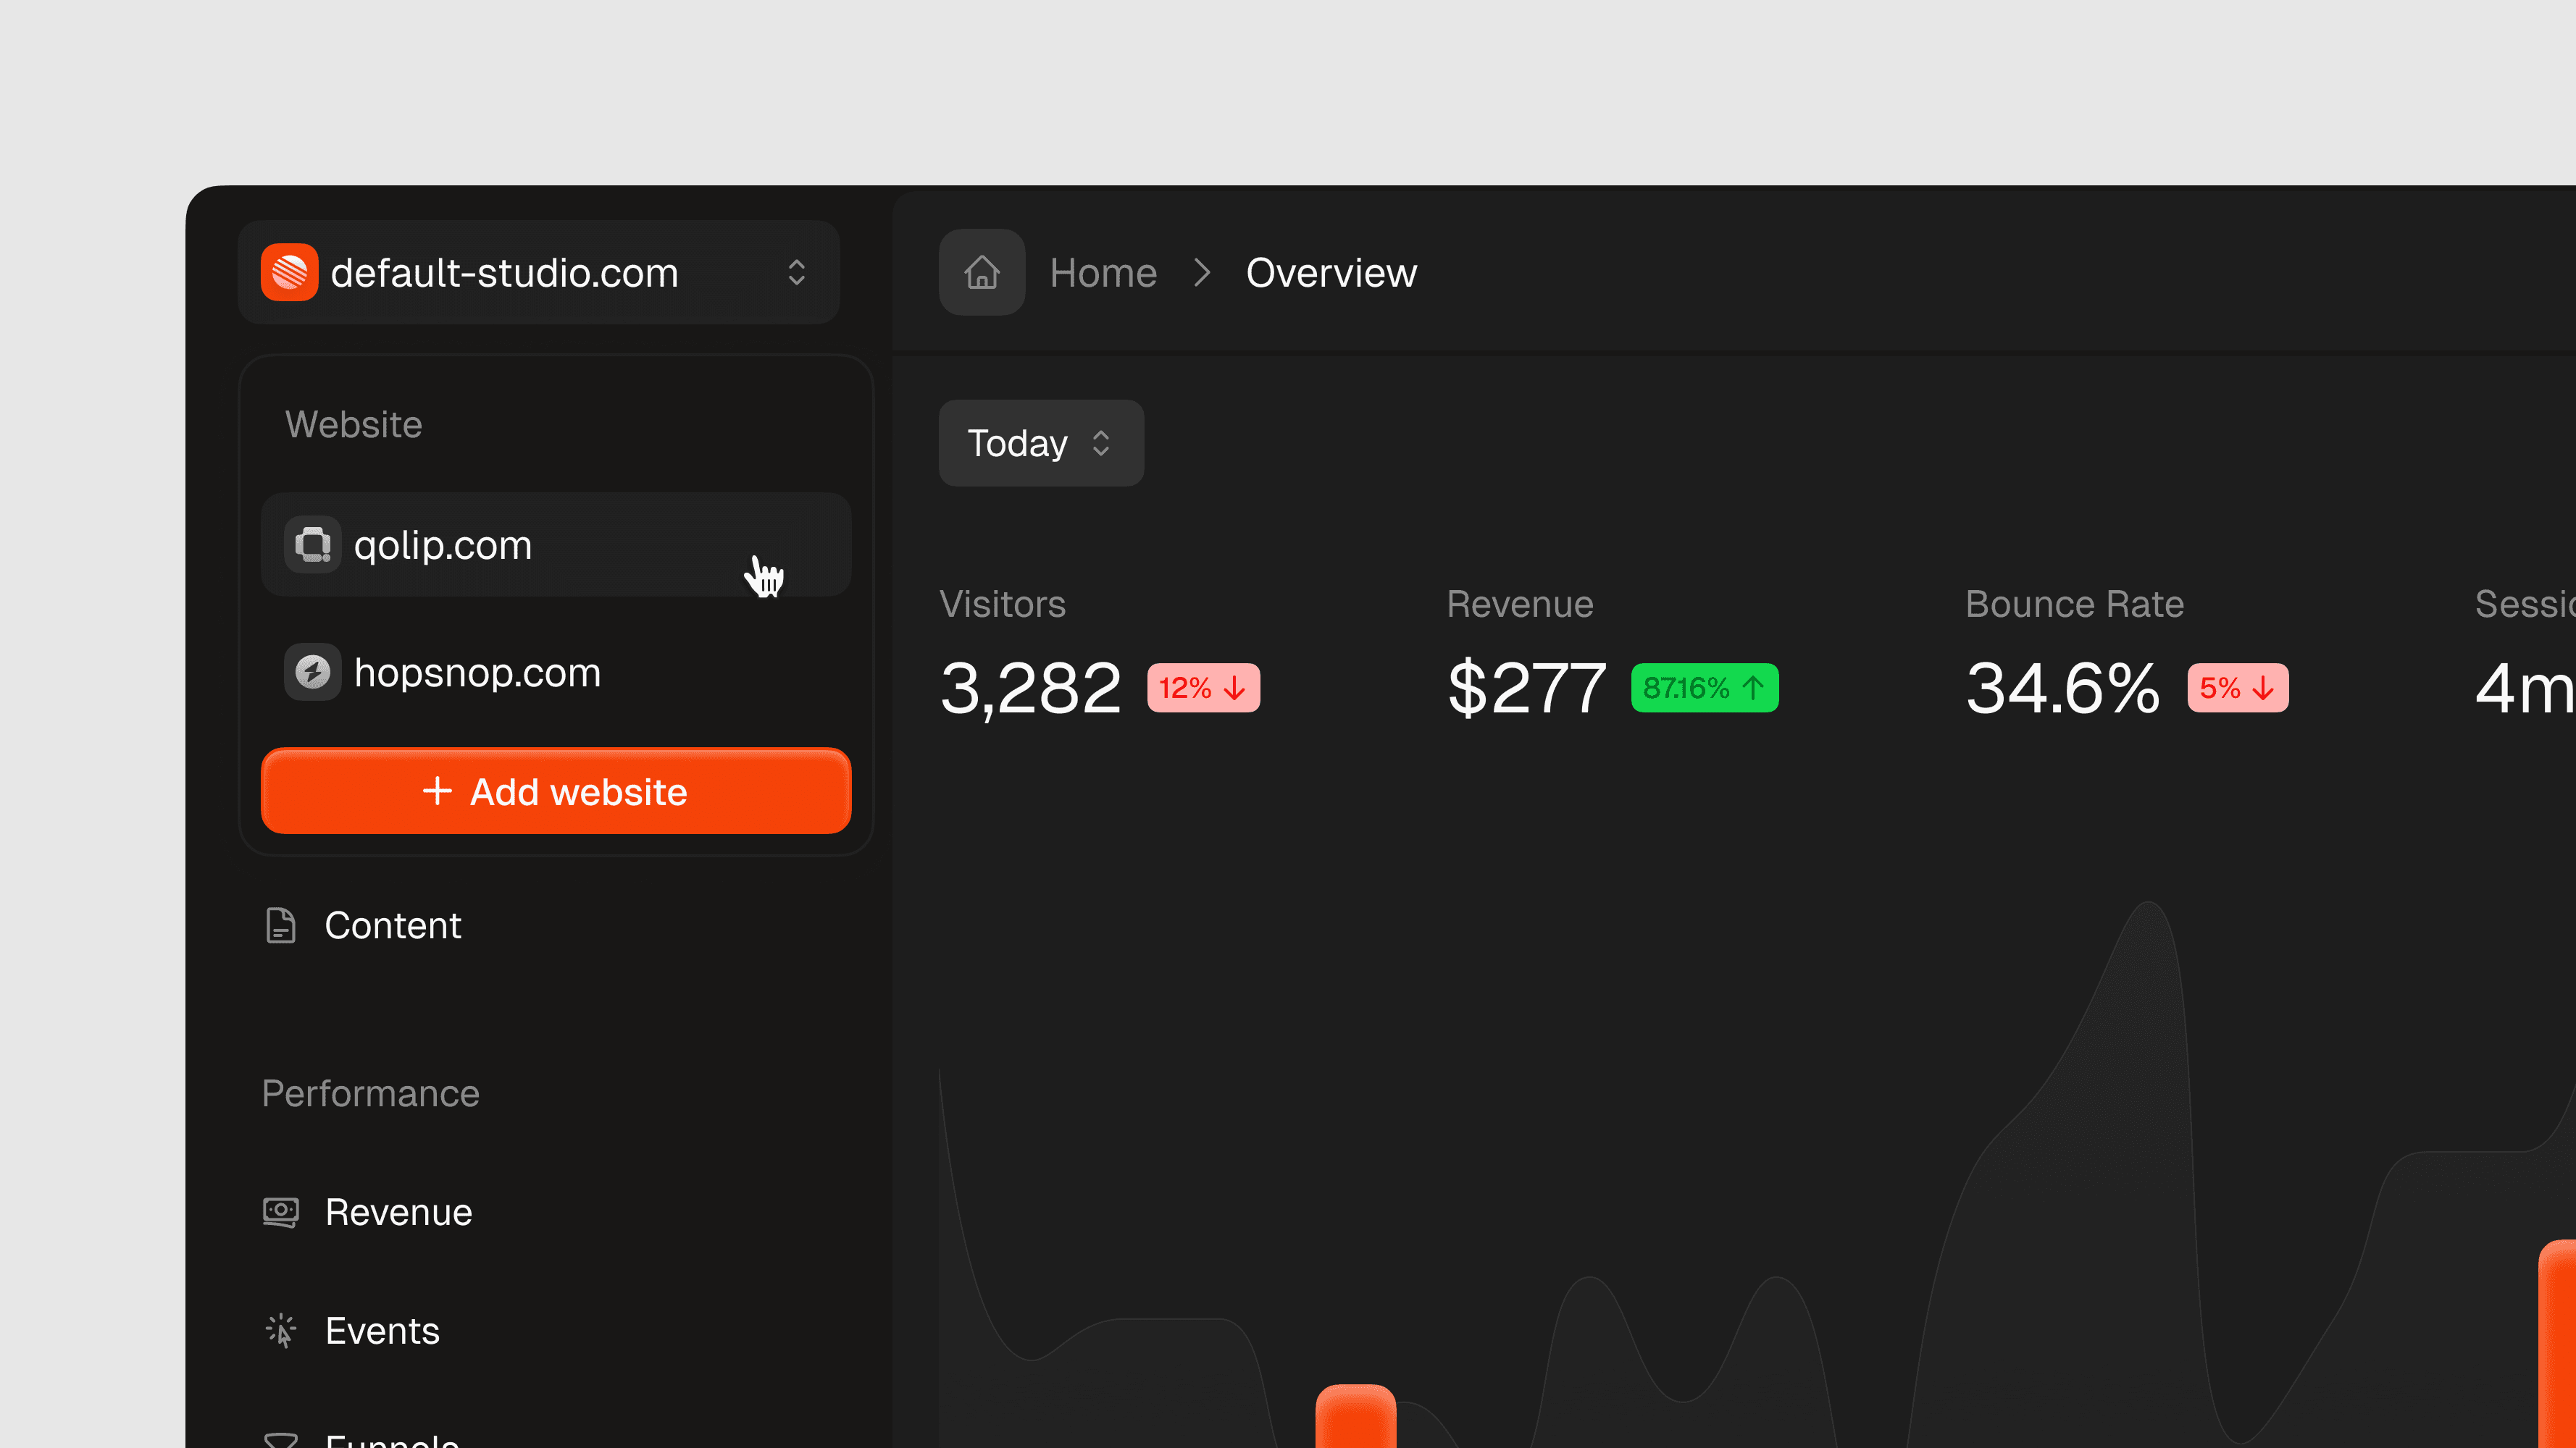Click the Home icon button in the breadcrumb
The image size is (2576, 1448).
coord(982,271)
